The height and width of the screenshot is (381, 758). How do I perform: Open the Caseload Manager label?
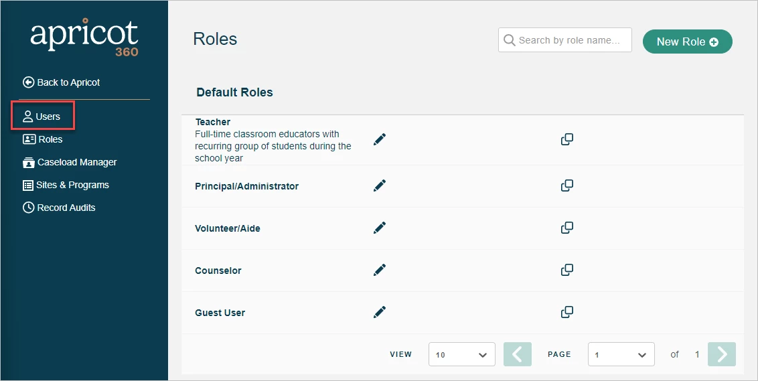click(x=77, y=163)
